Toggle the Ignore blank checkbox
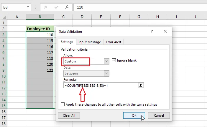Image resolution: width=207 pixels, height=127 pixels. 114,60
